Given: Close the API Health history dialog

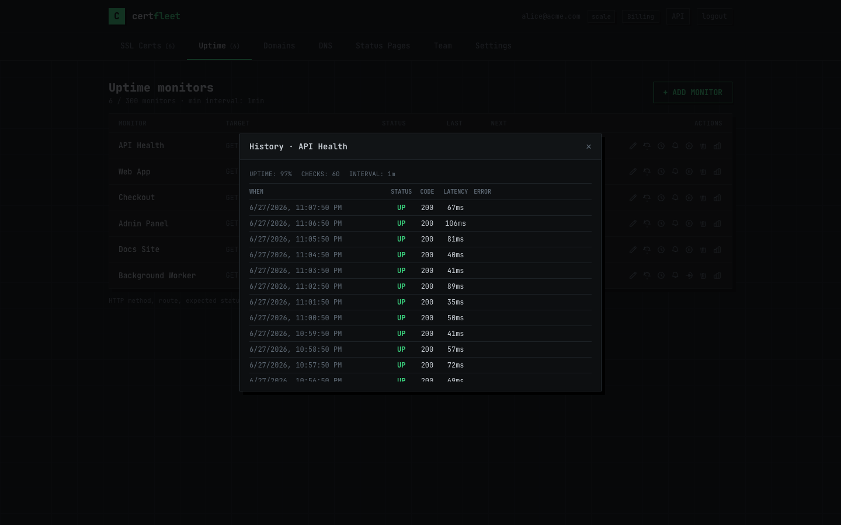Looking at the screenshot, I should [589, 147].
